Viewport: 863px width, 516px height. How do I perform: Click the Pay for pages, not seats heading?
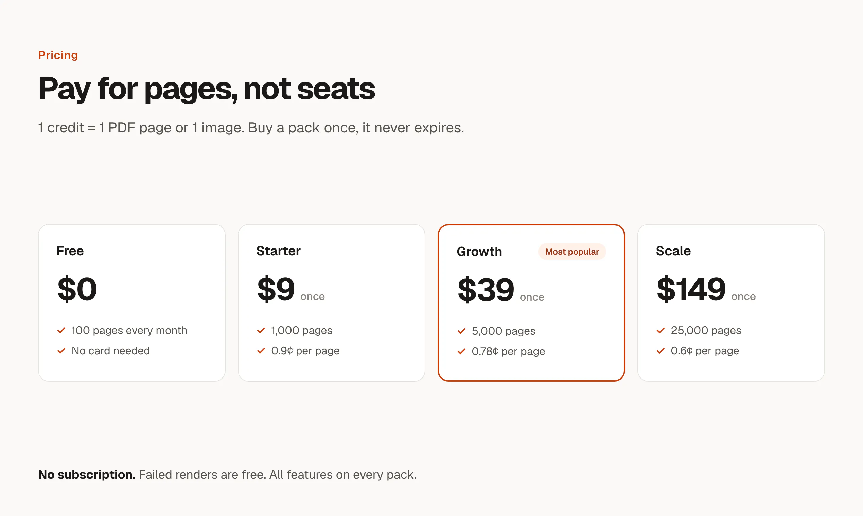[207, 89]
